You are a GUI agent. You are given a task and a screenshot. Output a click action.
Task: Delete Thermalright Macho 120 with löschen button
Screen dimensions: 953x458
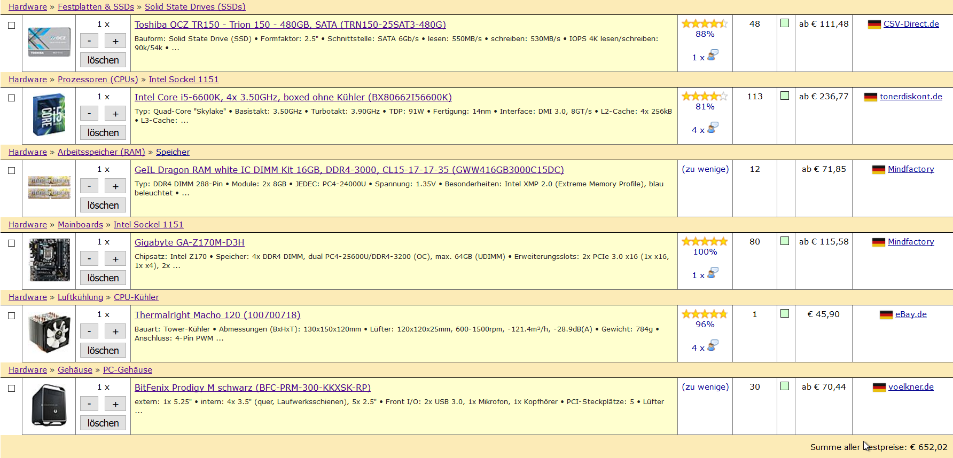103,350
